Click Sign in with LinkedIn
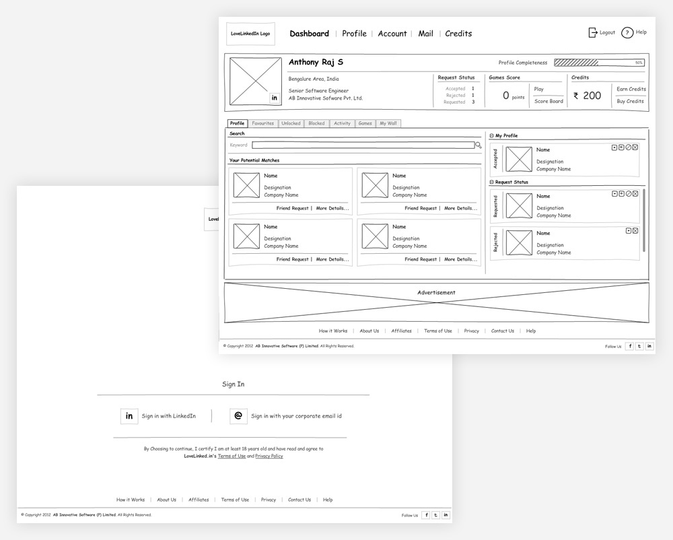673x540 pixels. [169, 416]
